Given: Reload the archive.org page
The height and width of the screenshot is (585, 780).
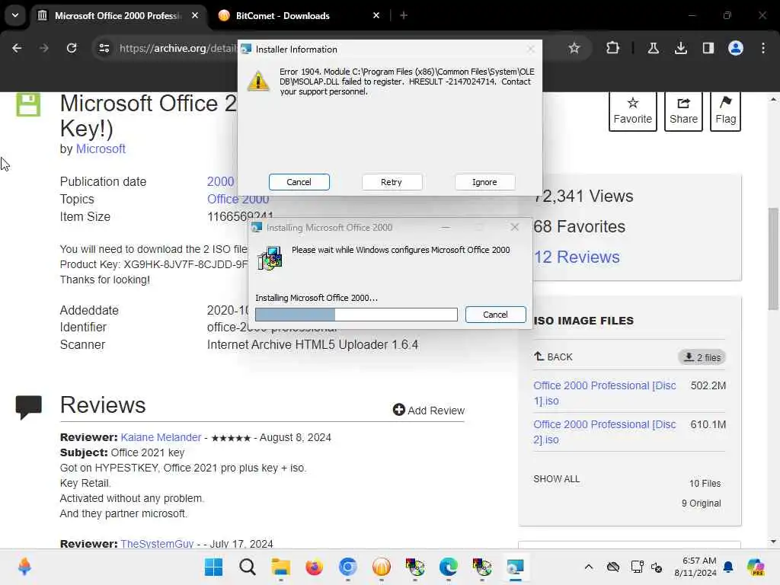Looking at the screenshot, I should (72, 48).
